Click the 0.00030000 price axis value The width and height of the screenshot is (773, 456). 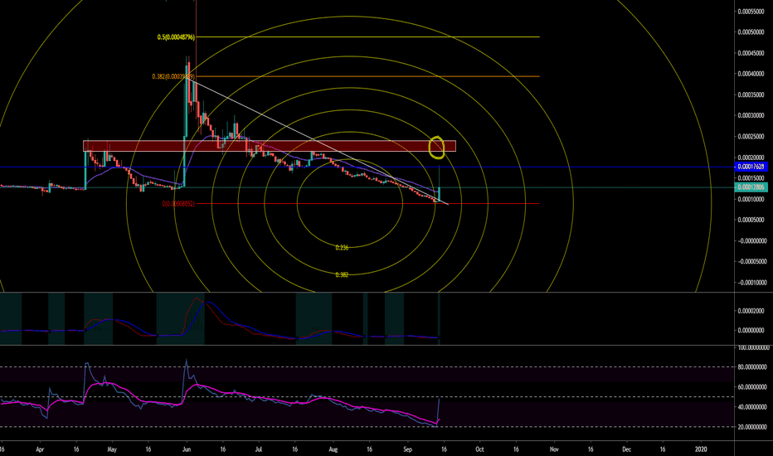pos(751,115)
